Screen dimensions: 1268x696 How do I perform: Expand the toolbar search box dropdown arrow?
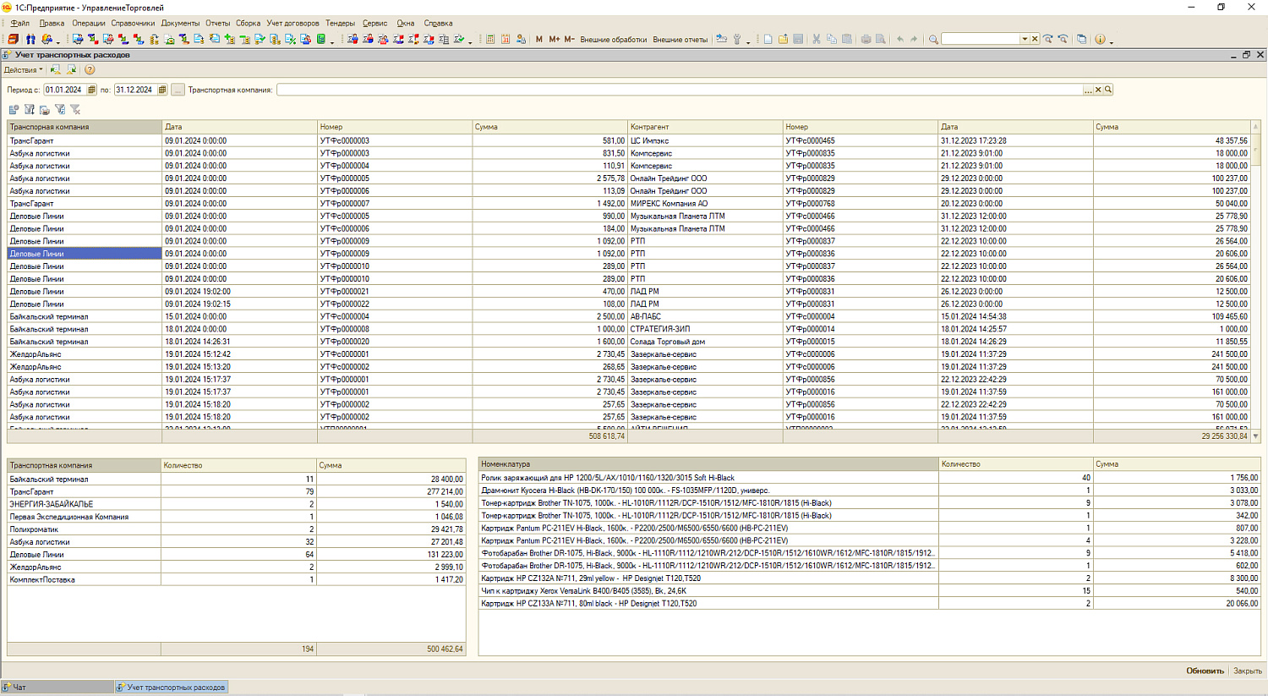(1025, 39)
